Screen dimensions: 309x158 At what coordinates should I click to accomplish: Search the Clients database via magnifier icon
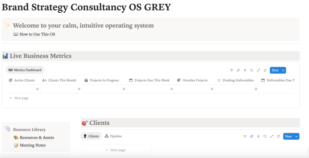point(265,136)
